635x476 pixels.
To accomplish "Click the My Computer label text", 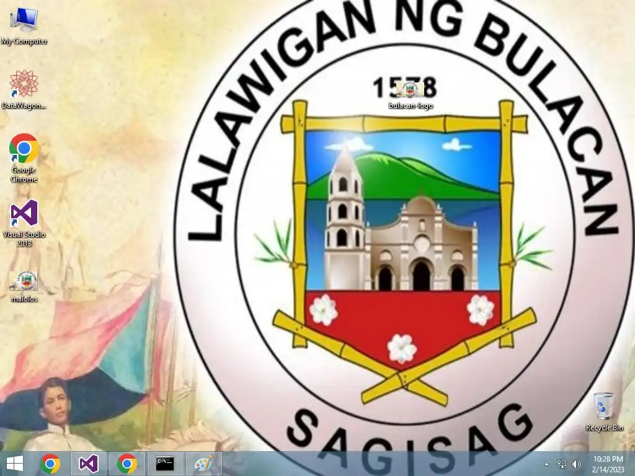I will click(24, 42).
